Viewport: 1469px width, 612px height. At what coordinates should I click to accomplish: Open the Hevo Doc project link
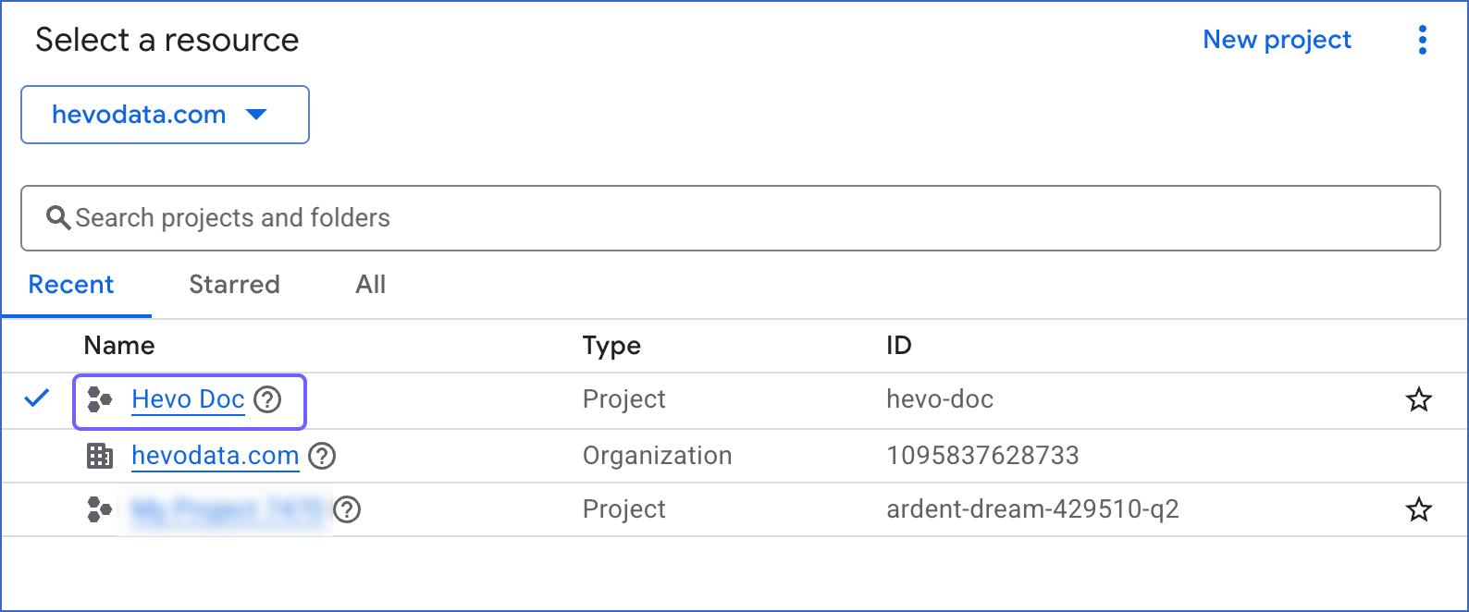[188, 399]
